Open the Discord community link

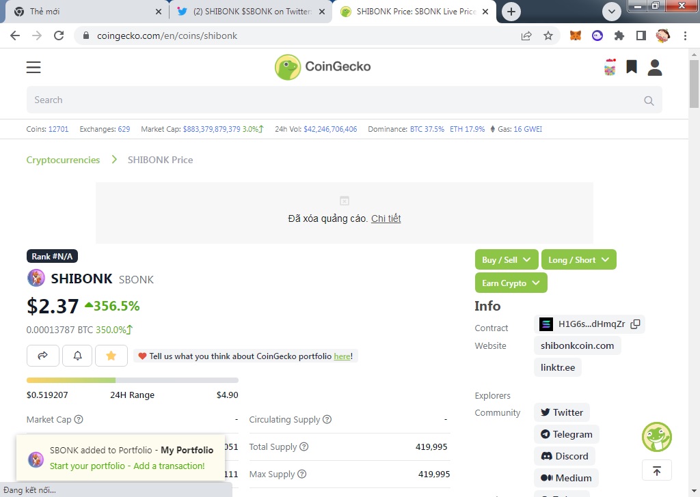coord(564,456)
